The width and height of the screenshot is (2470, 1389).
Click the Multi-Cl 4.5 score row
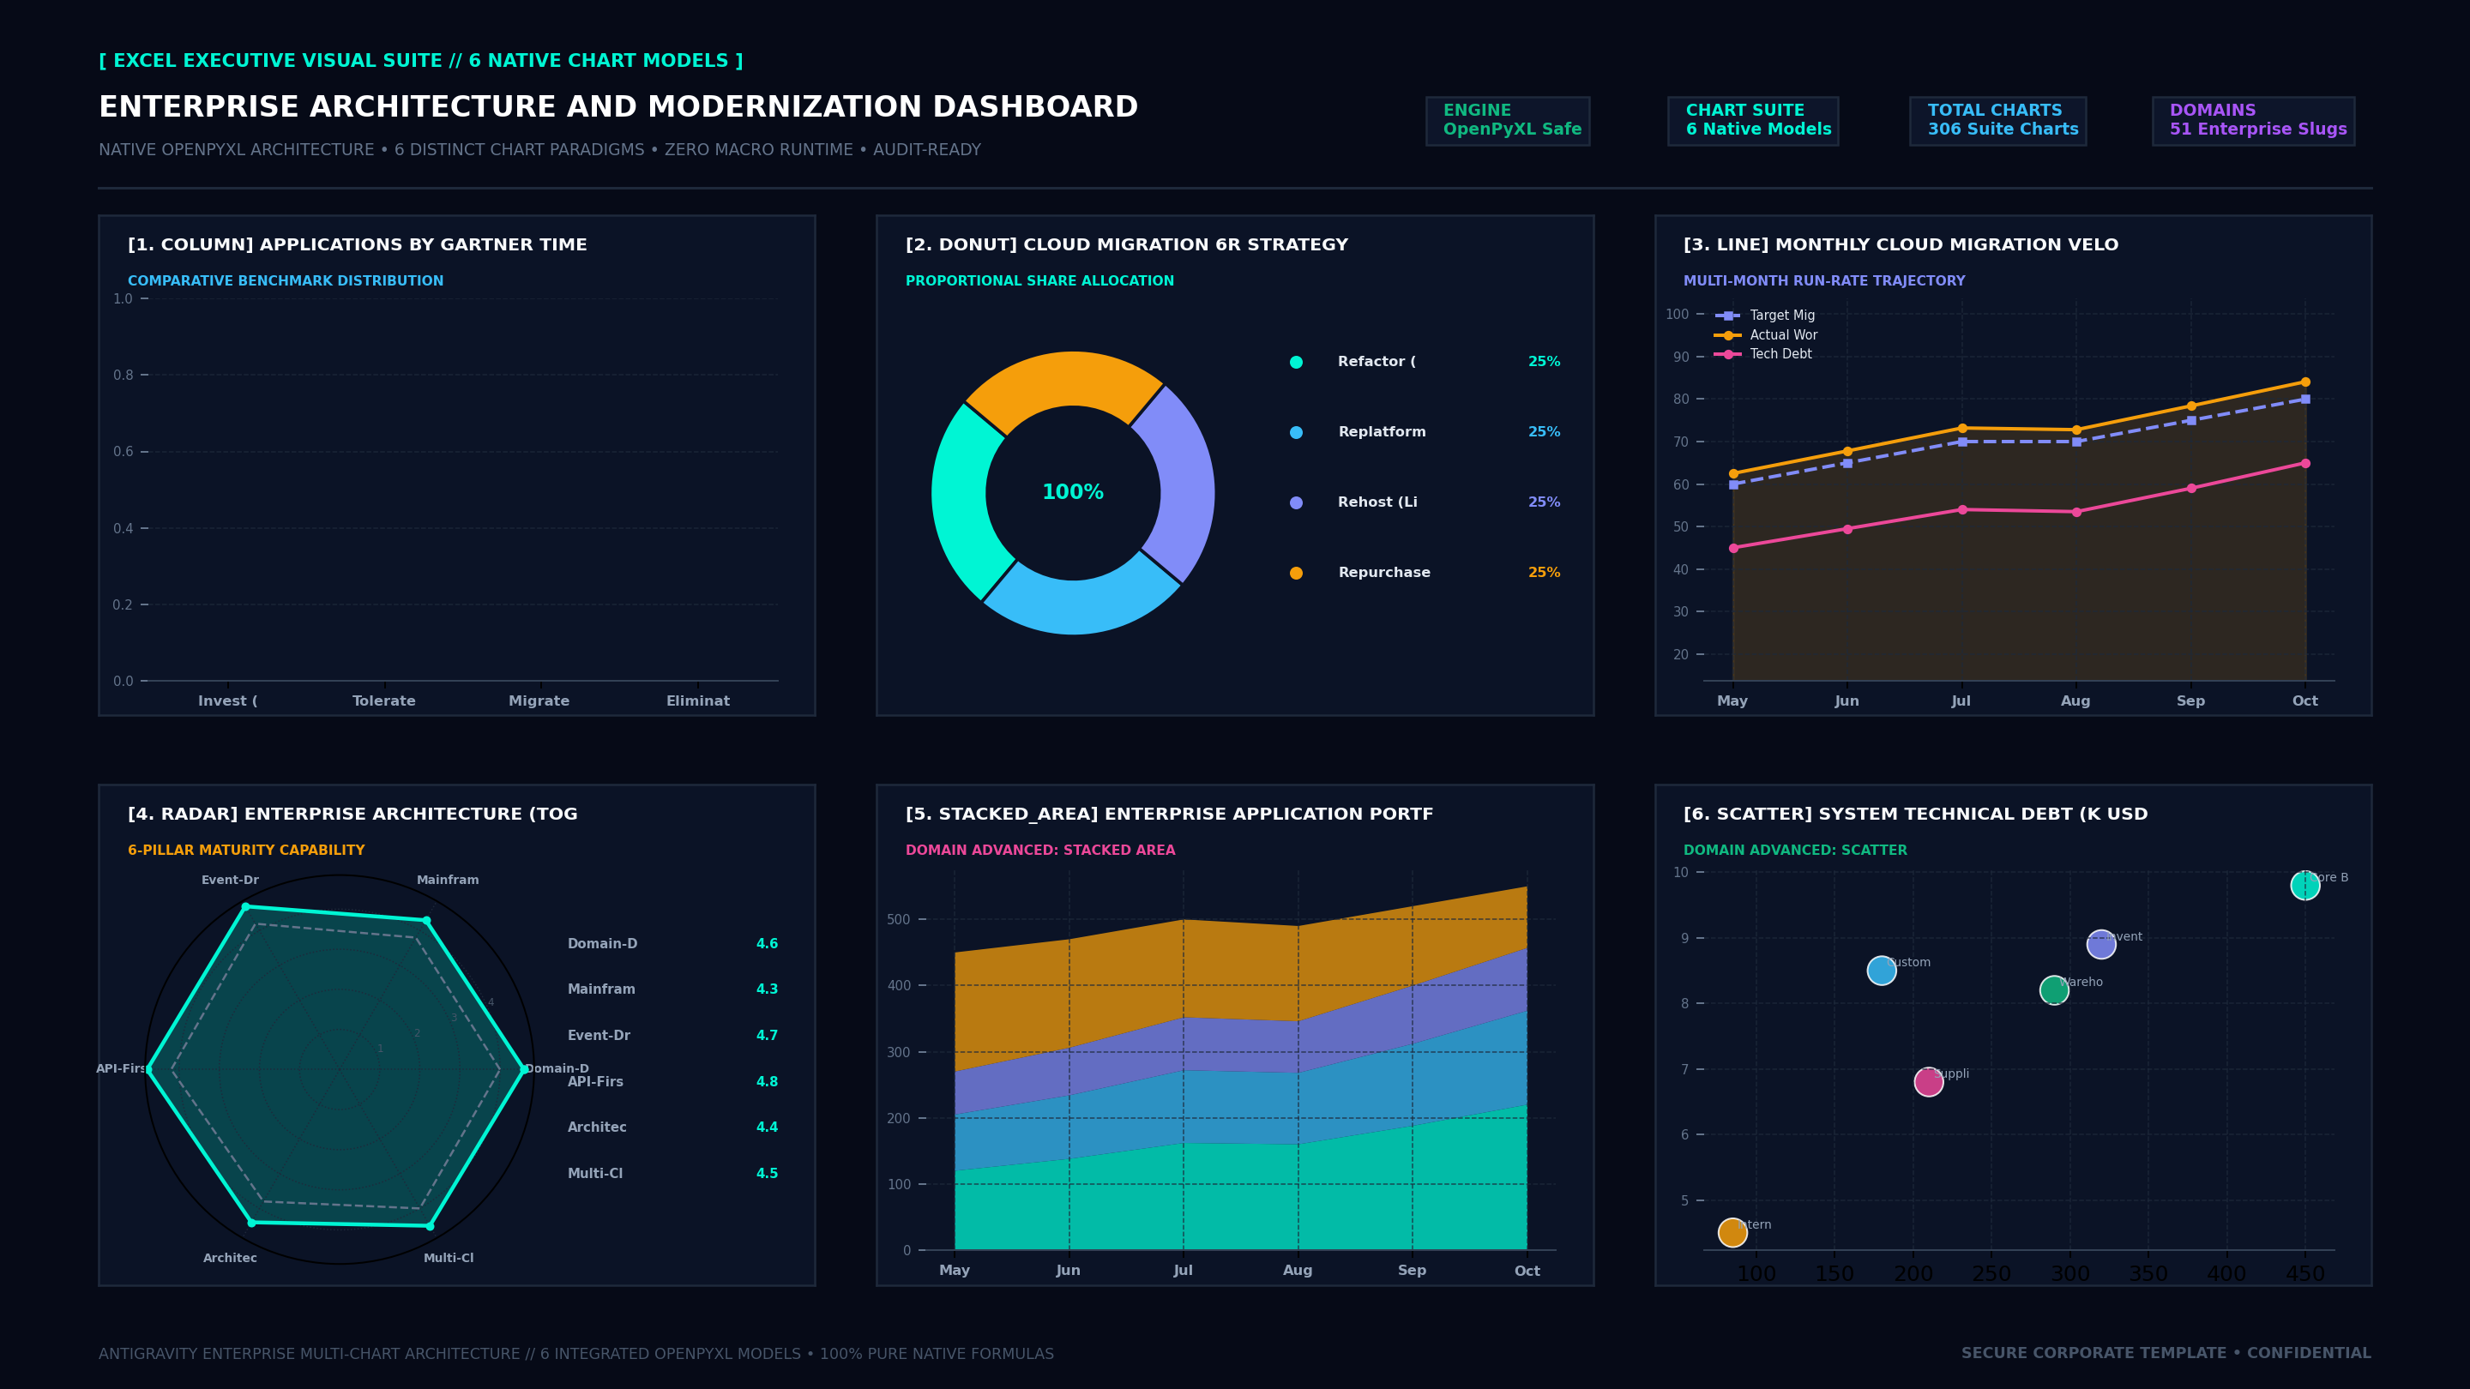coord(672,1173)
